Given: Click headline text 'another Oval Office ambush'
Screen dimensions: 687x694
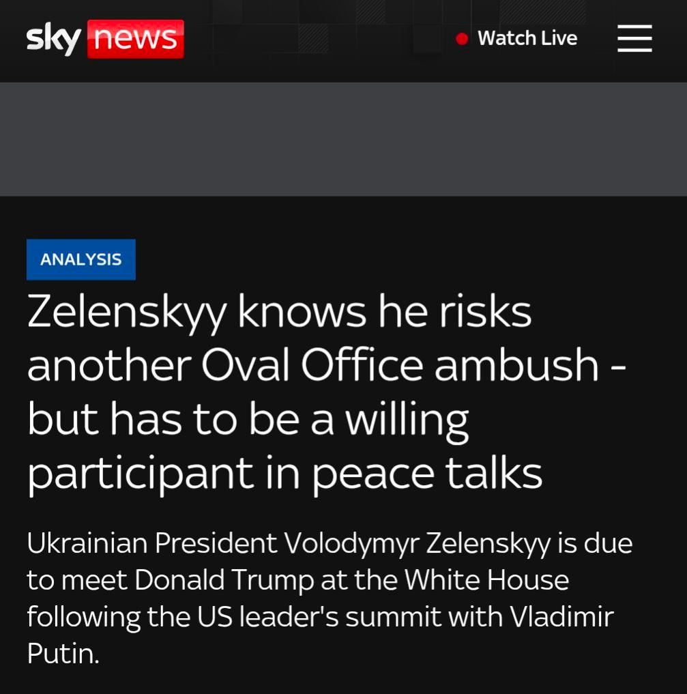Looking at the screenshot, I should [312, 366].
